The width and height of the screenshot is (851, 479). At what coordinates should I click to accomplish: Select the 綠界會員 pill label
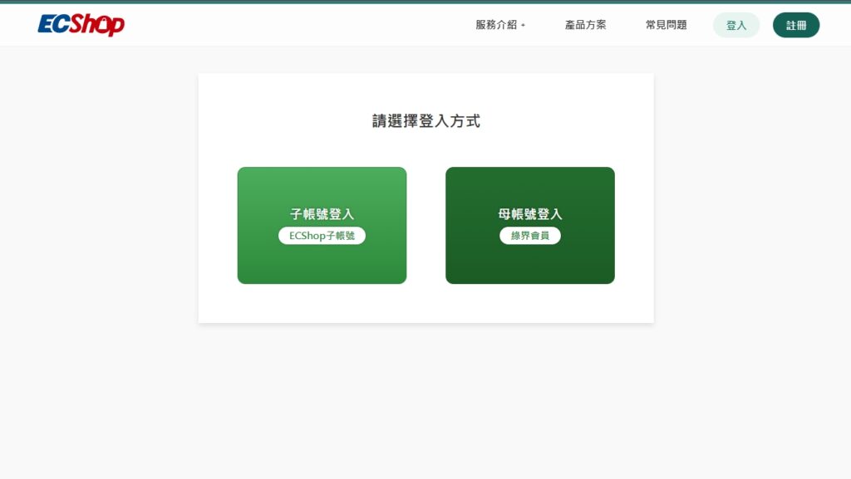click(x=529, y=236)
